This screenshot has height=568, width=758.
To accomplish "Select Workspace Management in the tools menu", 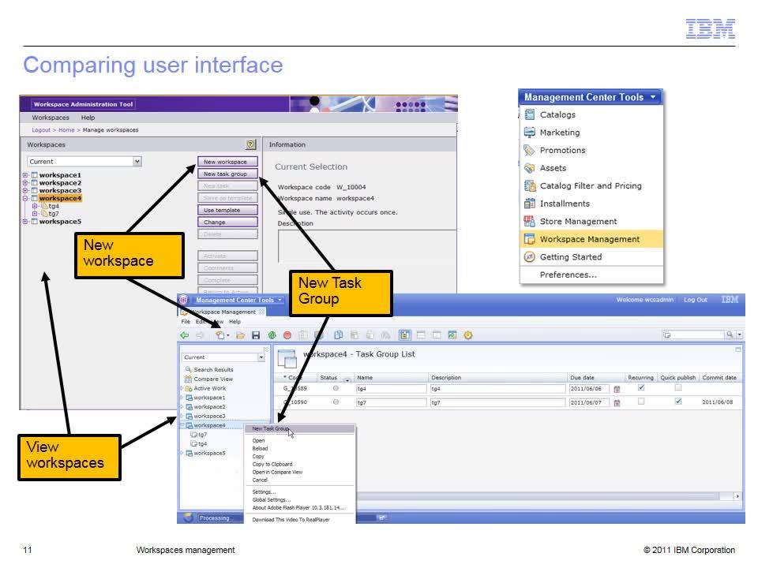I will 591,239.
